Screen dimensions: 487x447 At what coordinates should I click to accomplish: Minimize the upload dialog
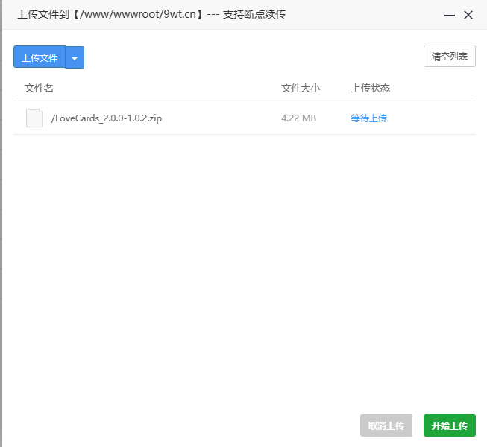450,15
